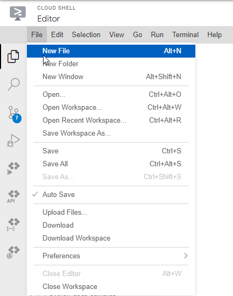Open Source Control icon with badge 7
The image size is (233, 296).
pos(15,115)
